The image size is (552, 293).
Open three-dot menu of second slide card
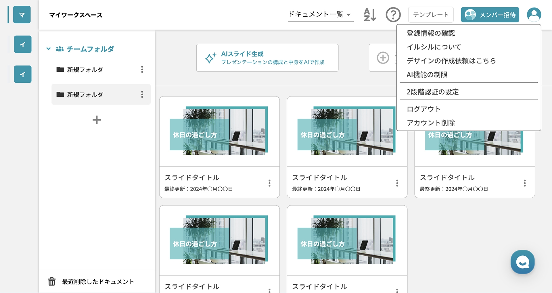coord(397,183)
